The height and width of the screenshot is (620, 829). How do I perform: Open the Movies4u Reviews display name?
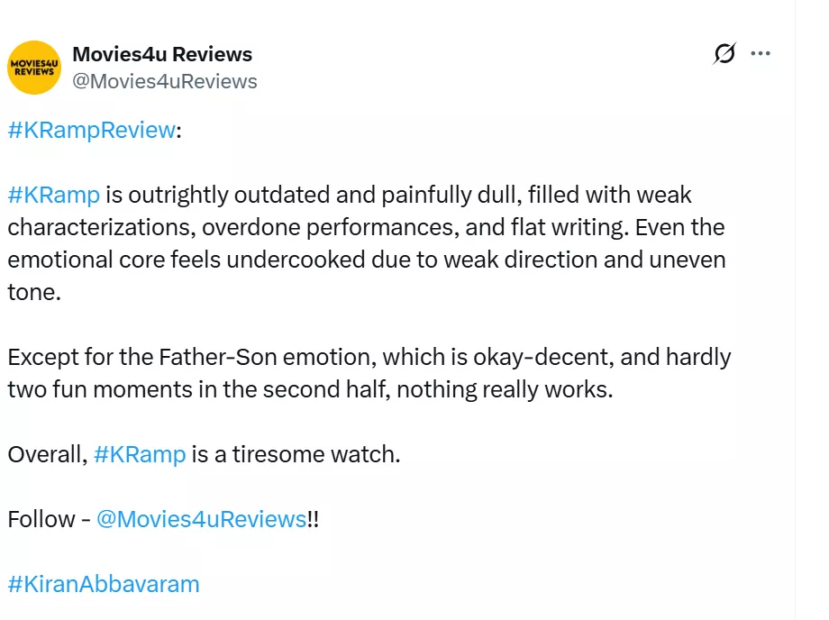pyautogui.click(x=162, y=54)
